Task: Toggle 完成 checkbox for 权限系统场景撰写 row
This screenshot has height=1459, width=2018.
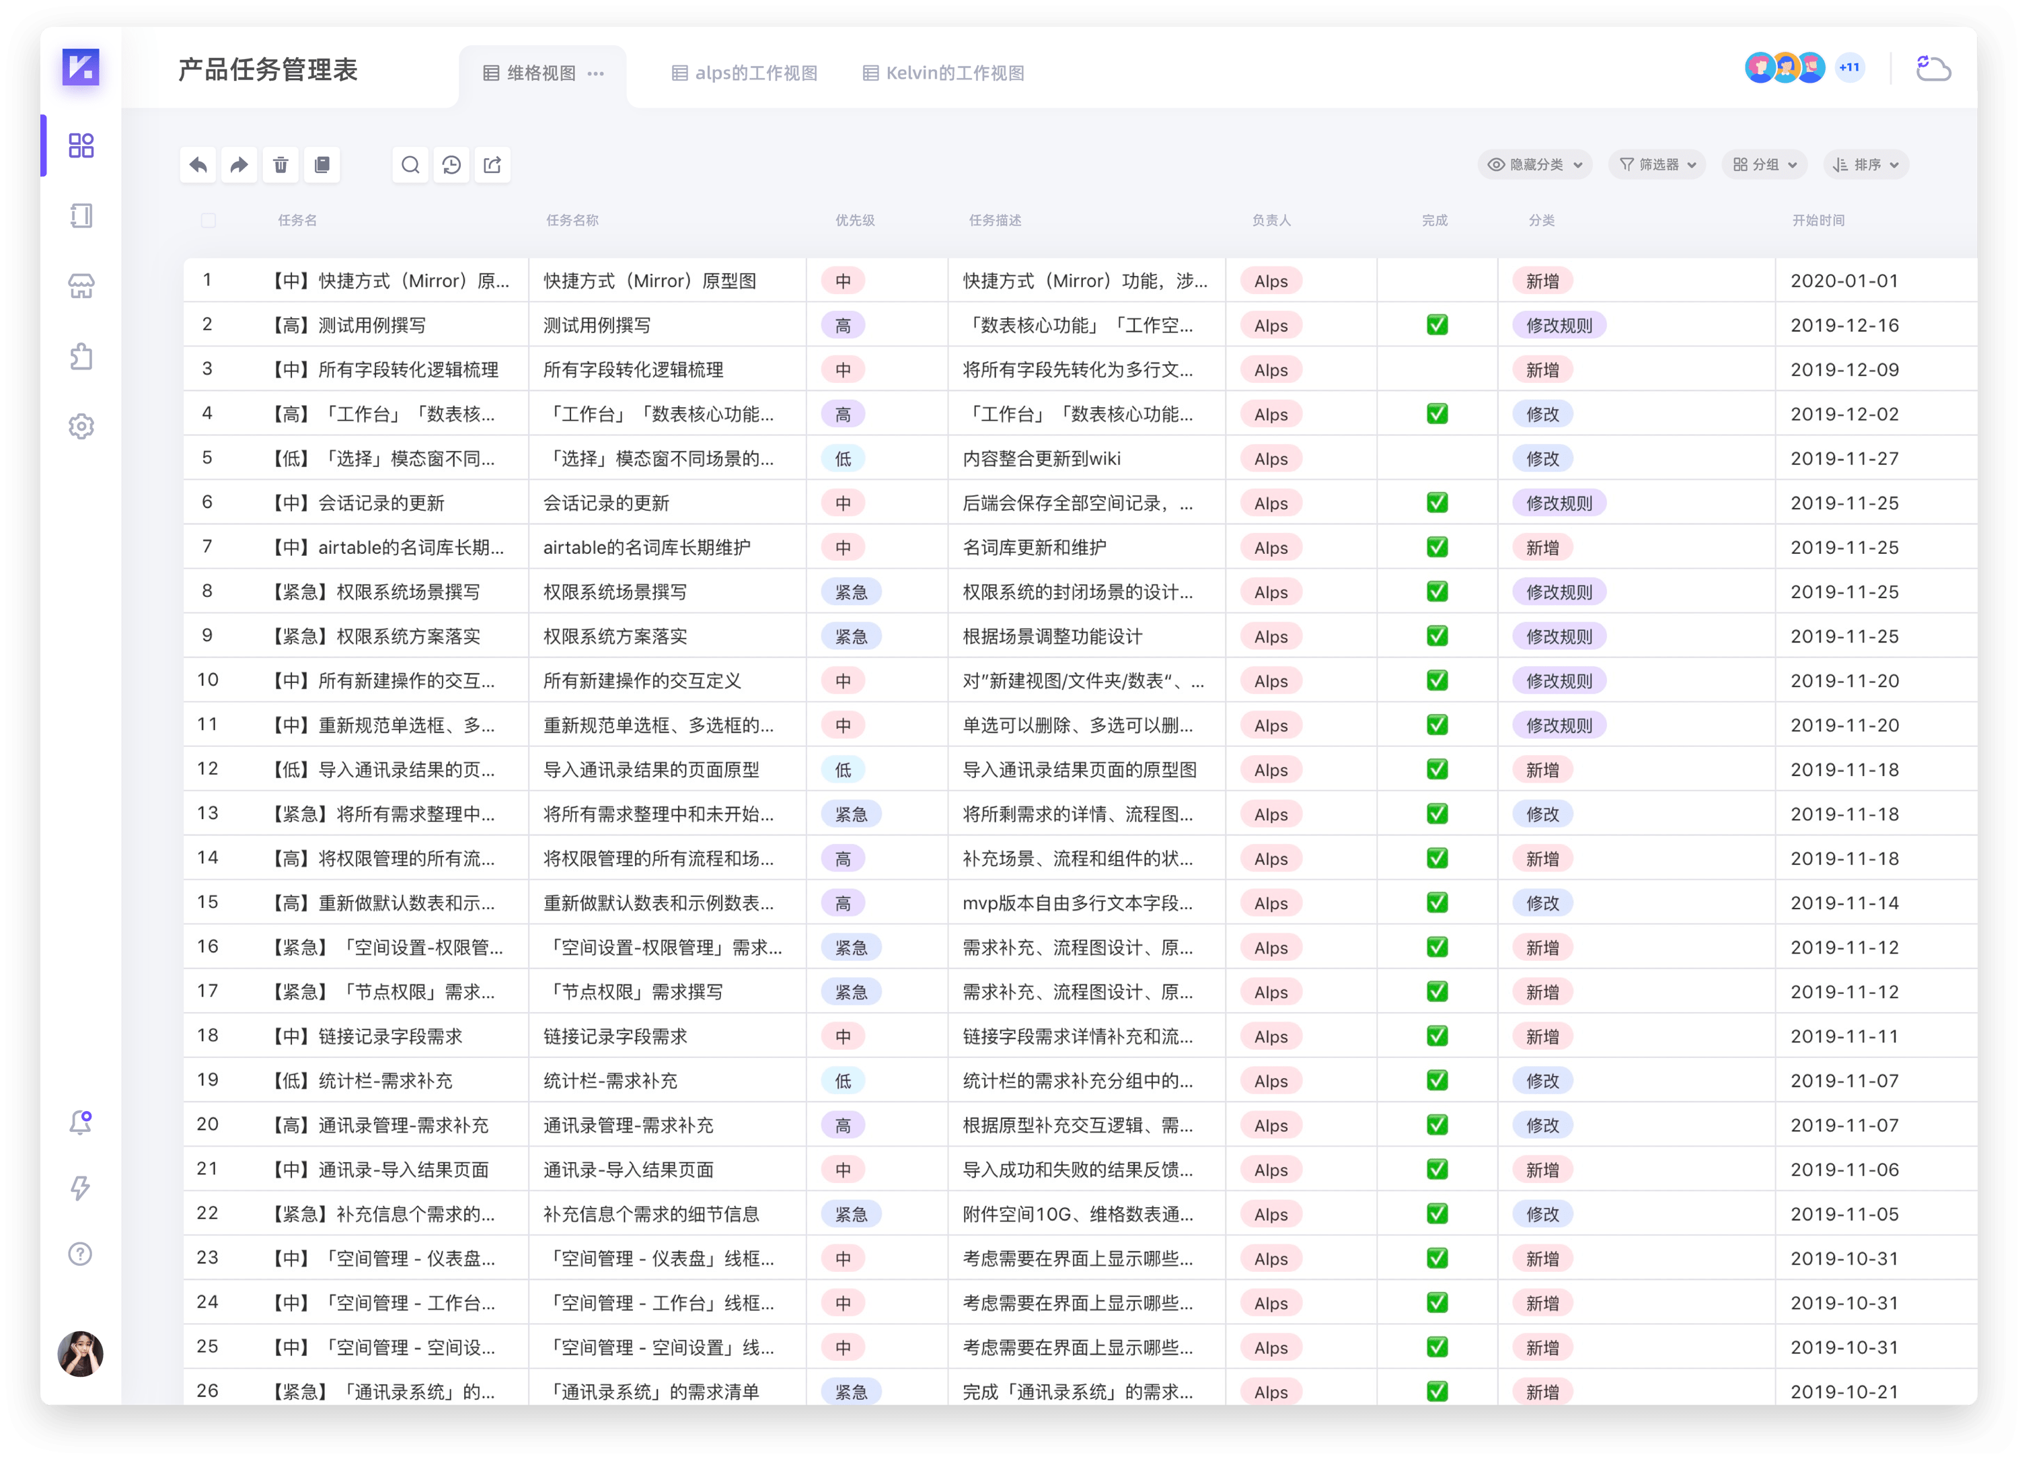Action: click(x=1437, y=592)
